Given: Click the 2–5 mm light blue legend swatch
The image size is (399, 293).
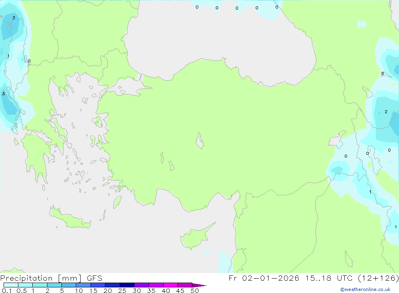Looking at the screenshot, I should 54,285.
